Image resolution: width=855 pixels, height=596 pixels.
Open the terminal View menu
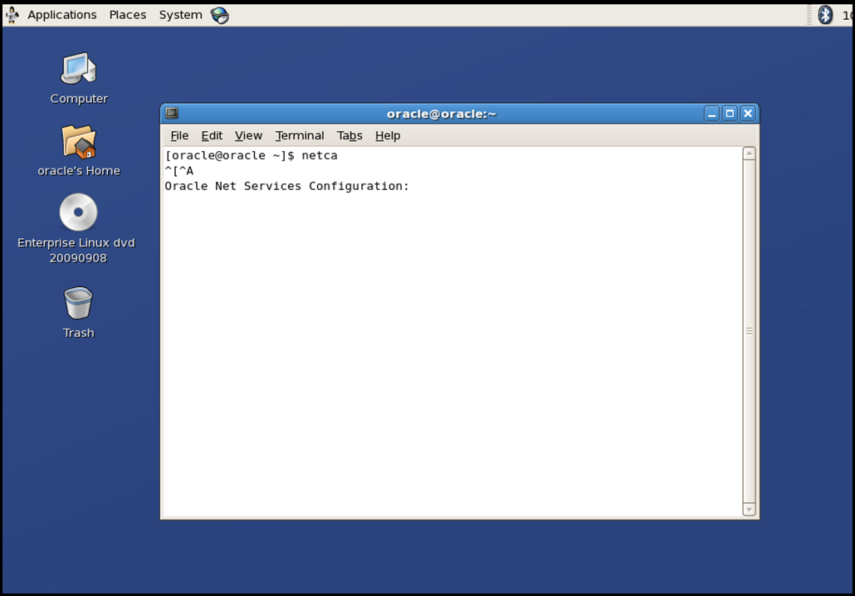(248, 135)
